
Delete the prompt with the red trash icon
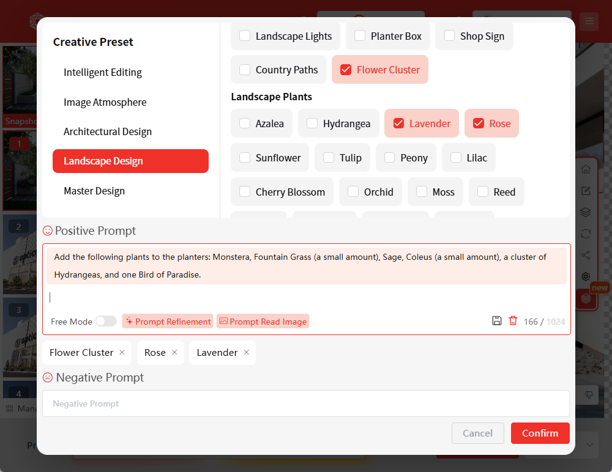pyautogui.click(x=513, y=321)
